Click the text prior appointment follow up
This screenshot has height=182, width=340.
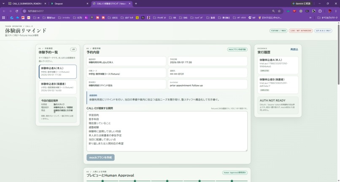tap(186, 85)
